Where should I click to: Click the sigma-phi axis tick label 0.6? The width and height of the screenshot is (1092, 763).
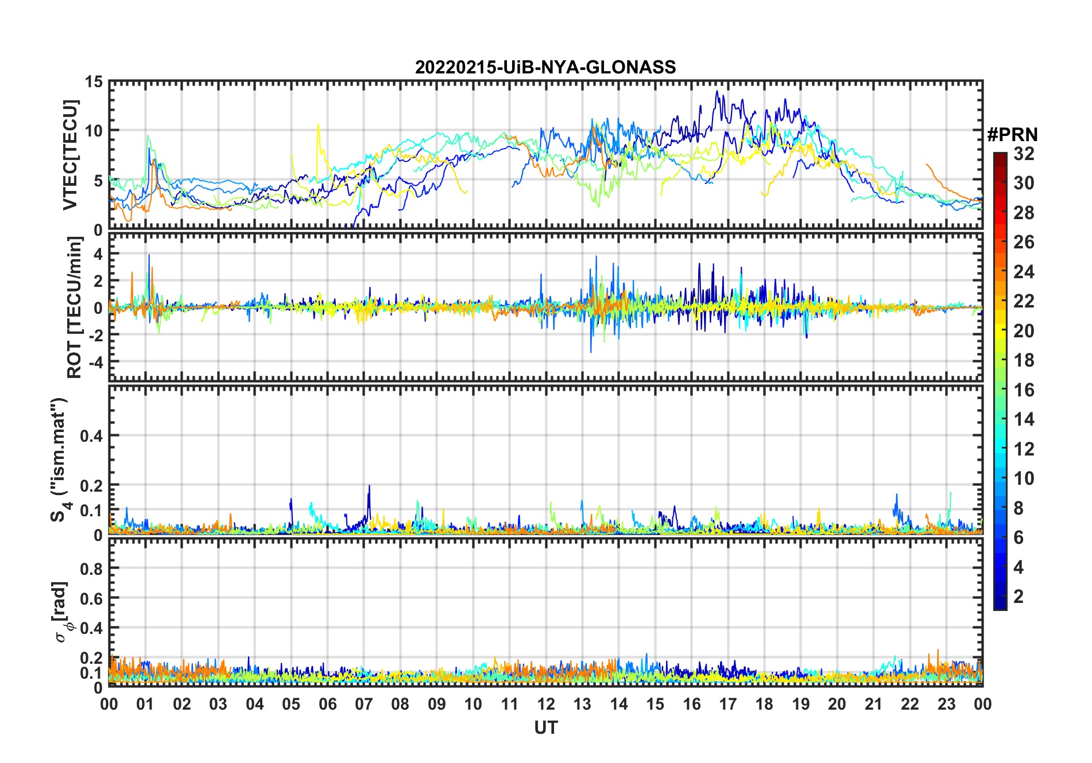click(x=92, y=599)
